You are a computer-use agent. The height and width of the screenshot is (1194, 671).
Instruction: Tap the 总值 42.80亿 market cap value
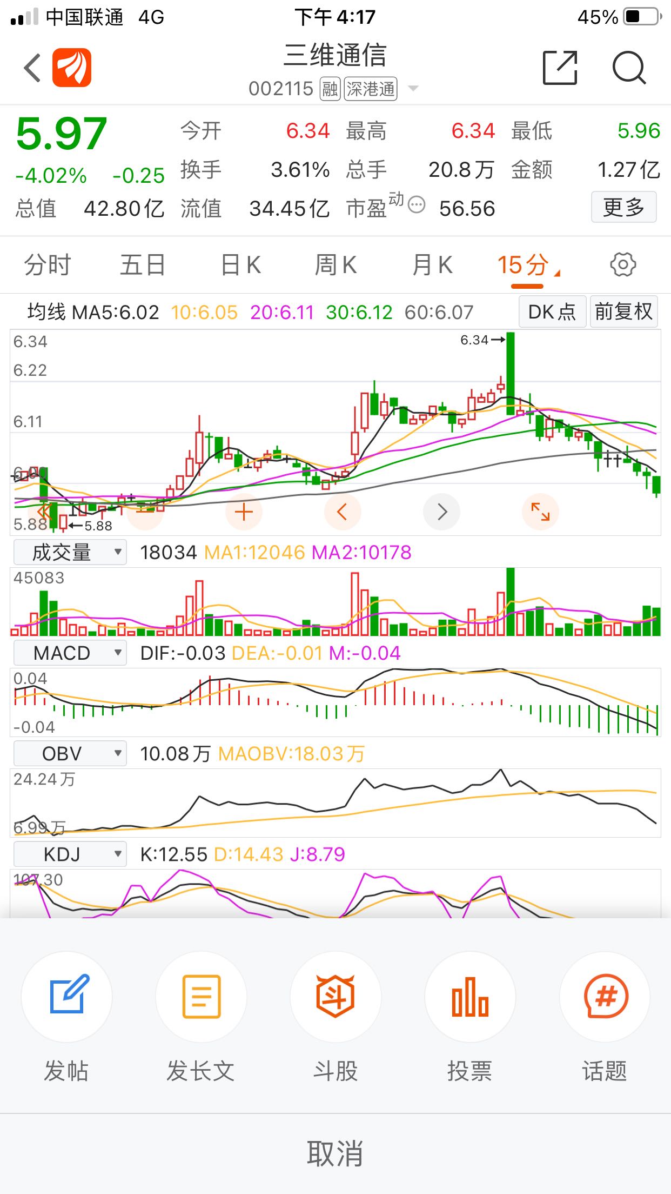(124, 208)
